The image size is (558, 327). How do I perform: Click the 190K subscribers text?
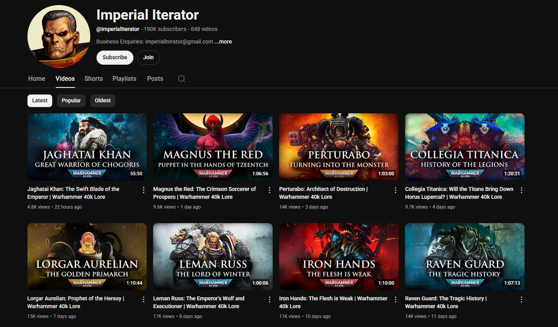[165, 29]
